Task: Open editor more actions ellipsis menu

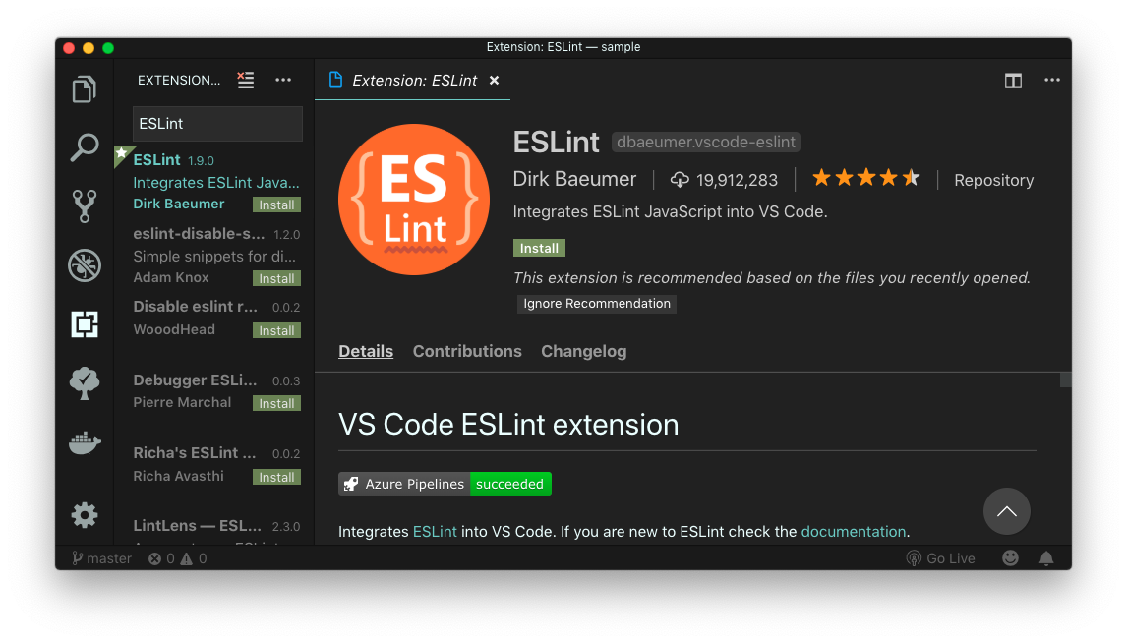Action: tap(1052, 80)
